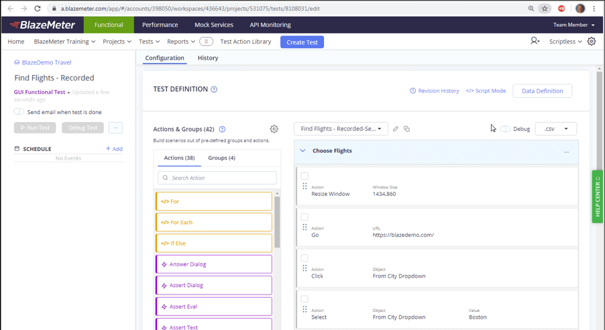The height and width of the screenshot is (330, 605).
Task: Click the duplicate scenario copy icon
Action: 406,129
